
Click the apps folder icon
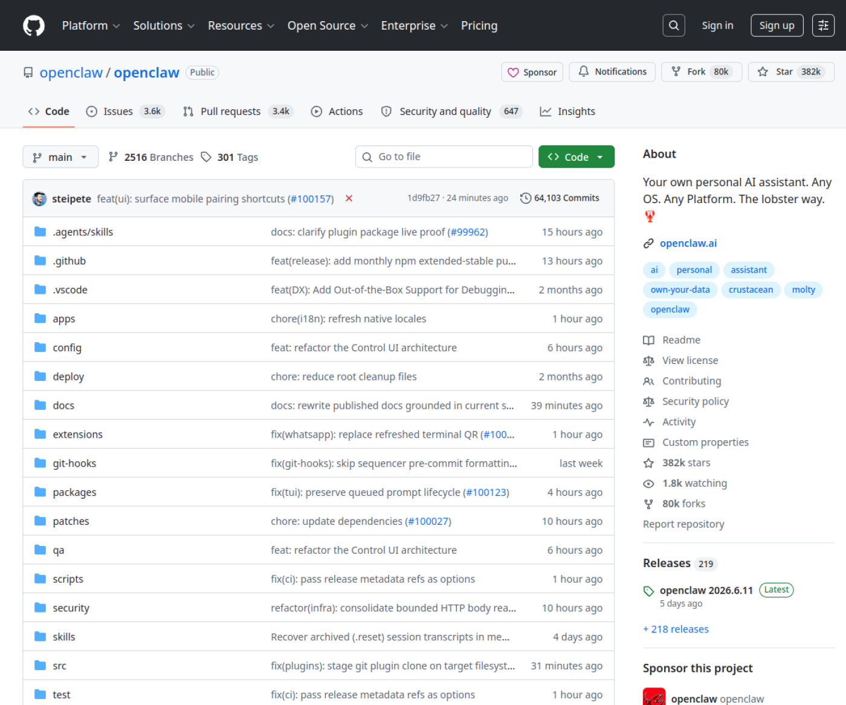[40, 319]
